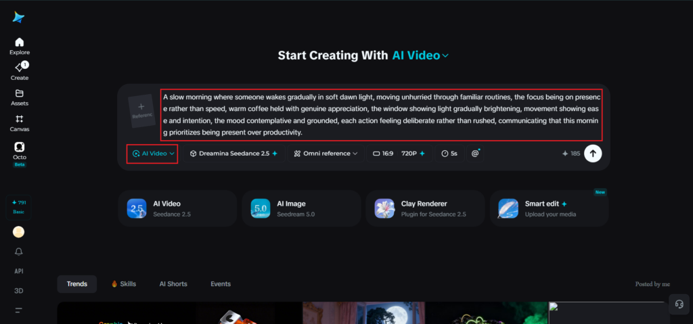Click the Clay Renderer flower icon
The height and width of the screenshot is (324, 693).
click(384, 208)
